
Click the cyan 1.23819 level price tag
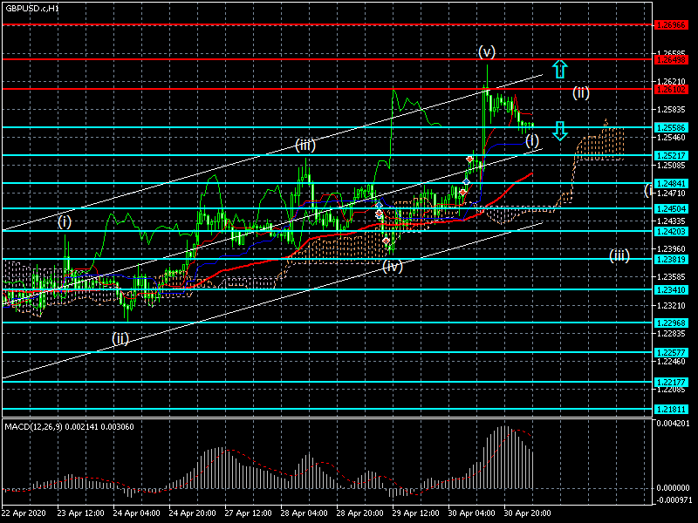pos(671,259)
